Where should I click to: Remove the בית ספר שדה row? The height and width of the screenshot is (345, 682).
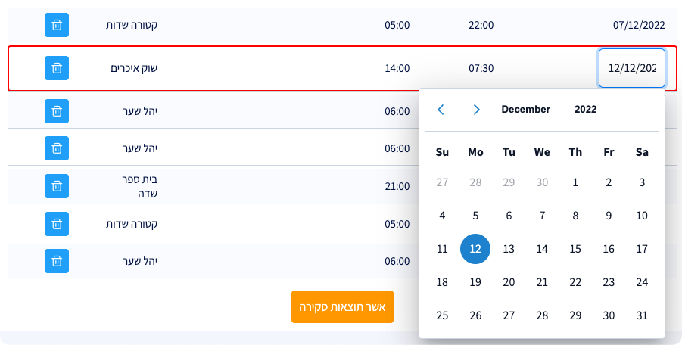(x=57, y=185)
